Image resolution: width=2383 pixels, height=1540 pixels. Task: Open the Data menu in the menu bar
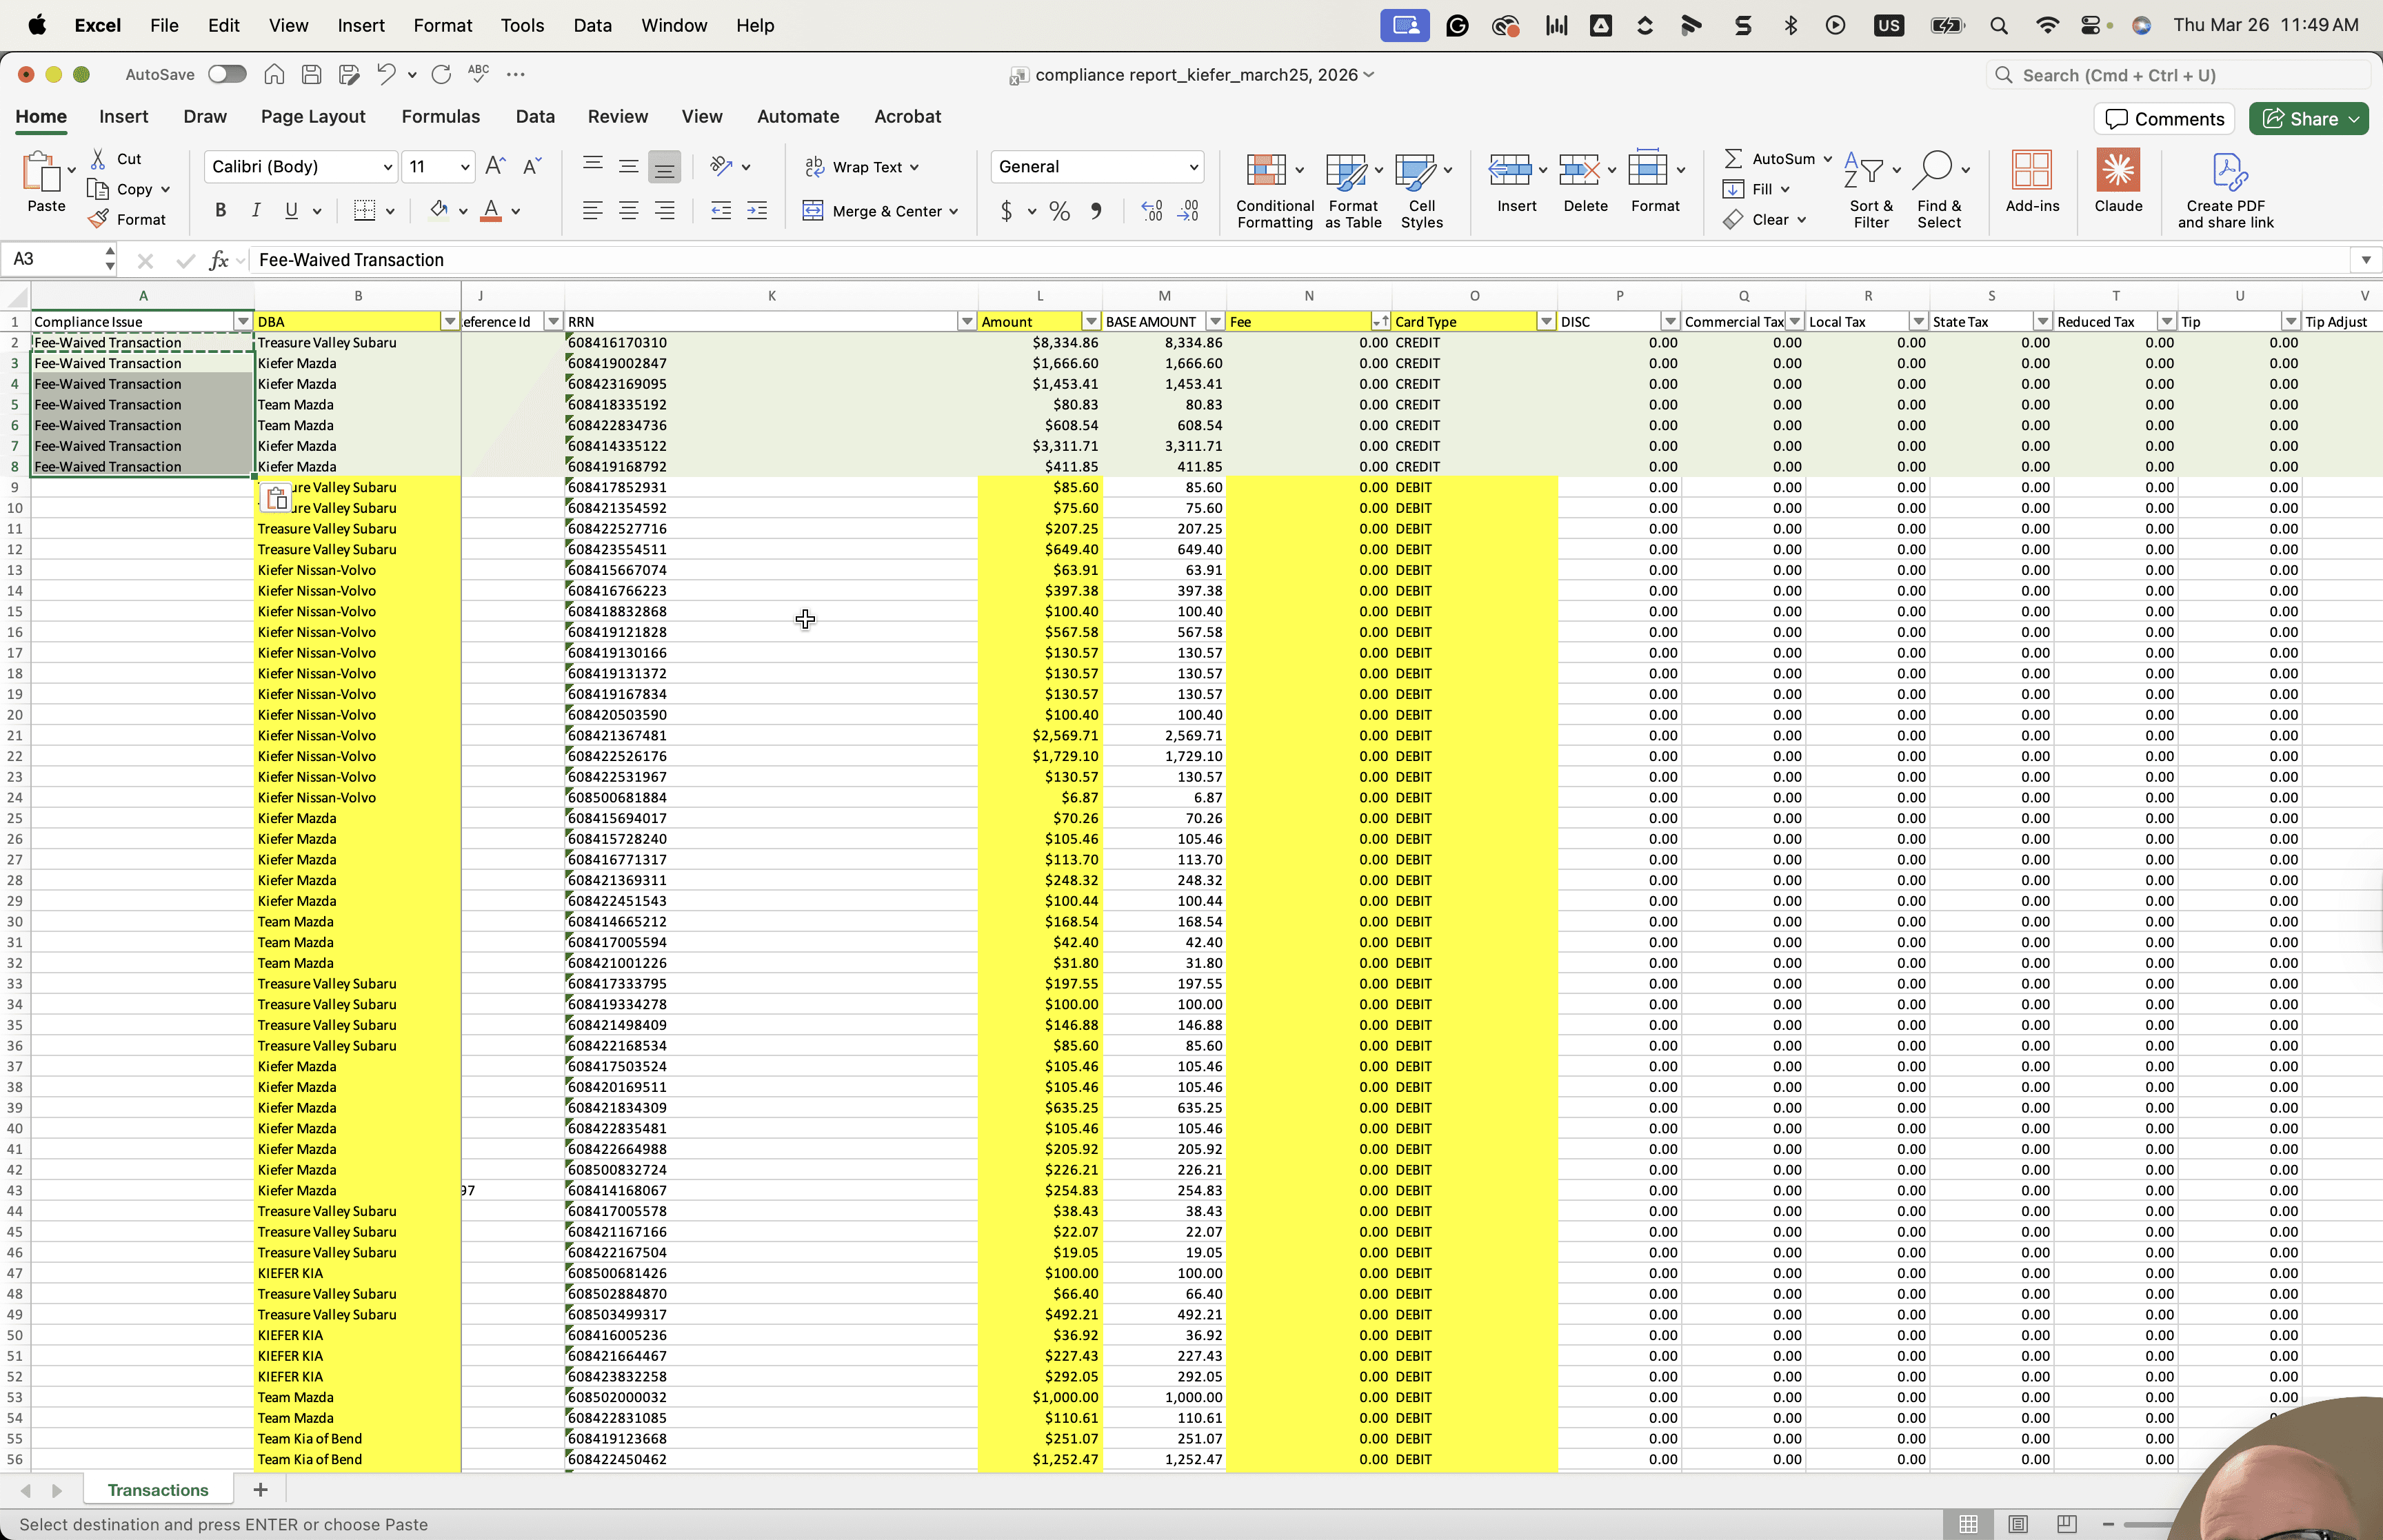pyautogui.click(x=592, y=25)
